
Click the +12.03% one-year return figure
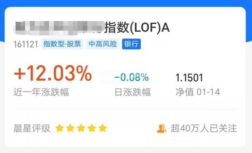coord(53,73)
